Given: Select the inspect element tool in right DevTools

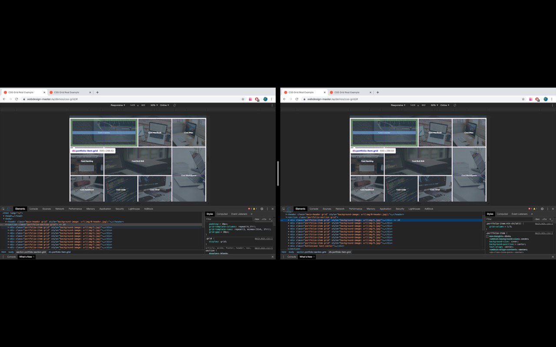Looking at the screenshot, I should tap(283, 209).
